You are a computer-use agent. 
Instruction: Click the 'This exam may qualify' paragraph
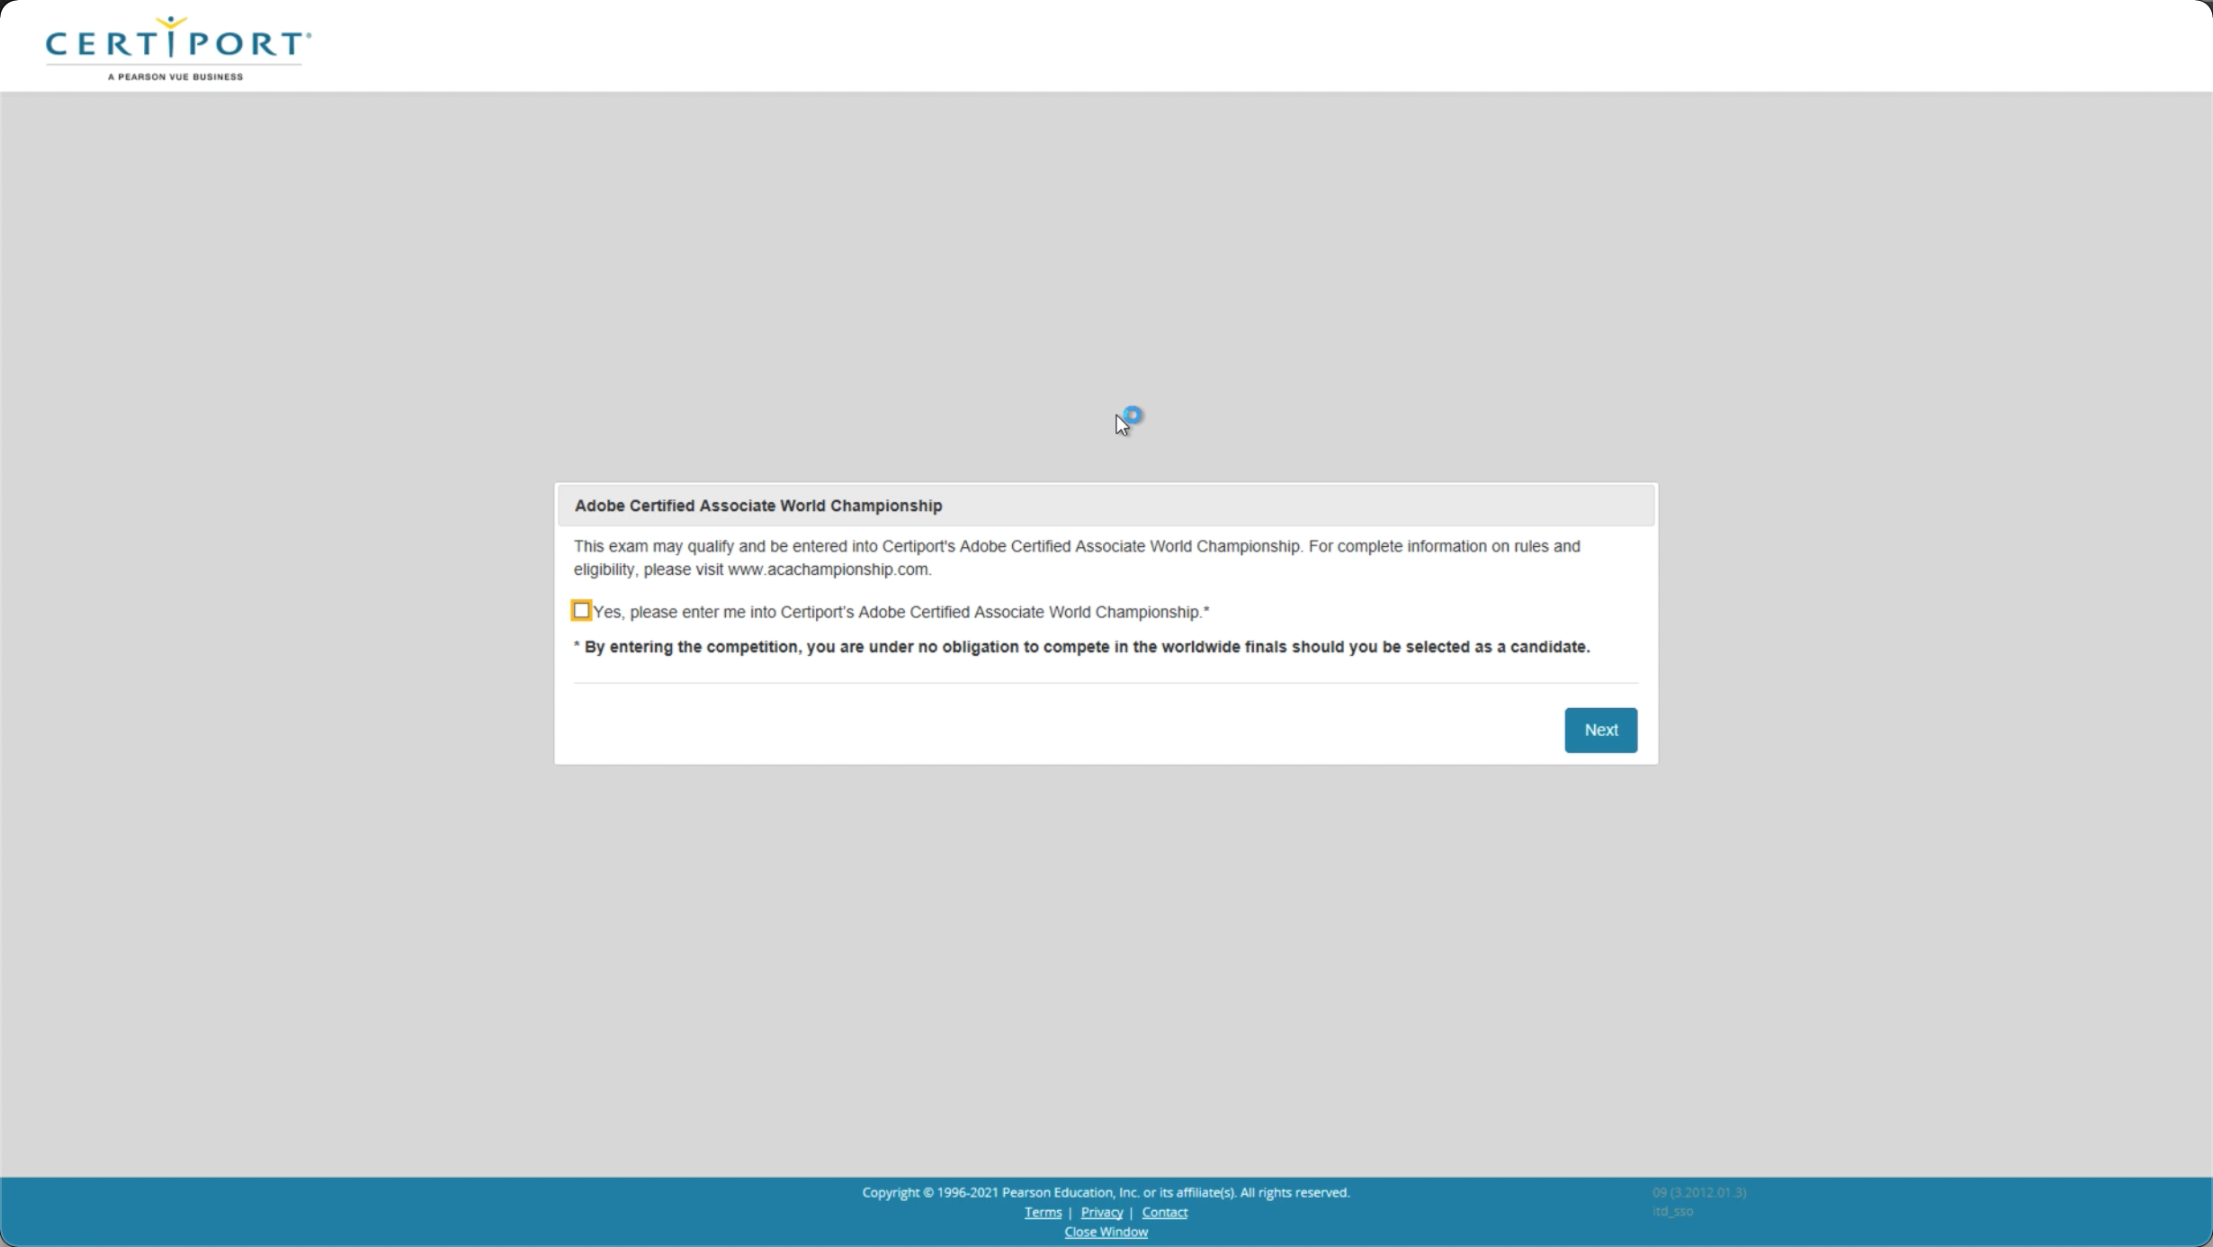[x=1076, y=546]
